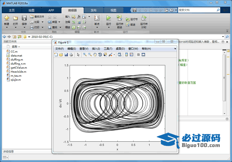This screenshot has width=232, height=162.
Task: Click the smart indent icon
Action: 74,27
